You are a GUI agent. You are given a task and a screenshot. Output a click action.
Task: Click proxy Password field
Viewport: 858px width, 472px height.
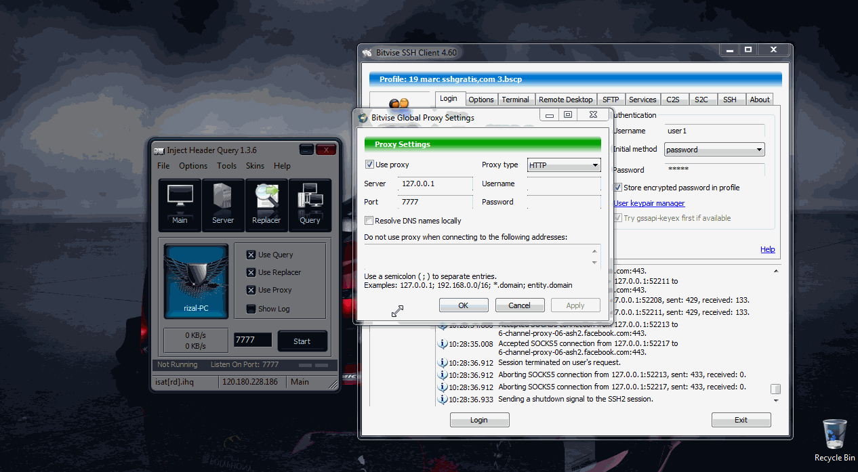(x=564, y=202)
